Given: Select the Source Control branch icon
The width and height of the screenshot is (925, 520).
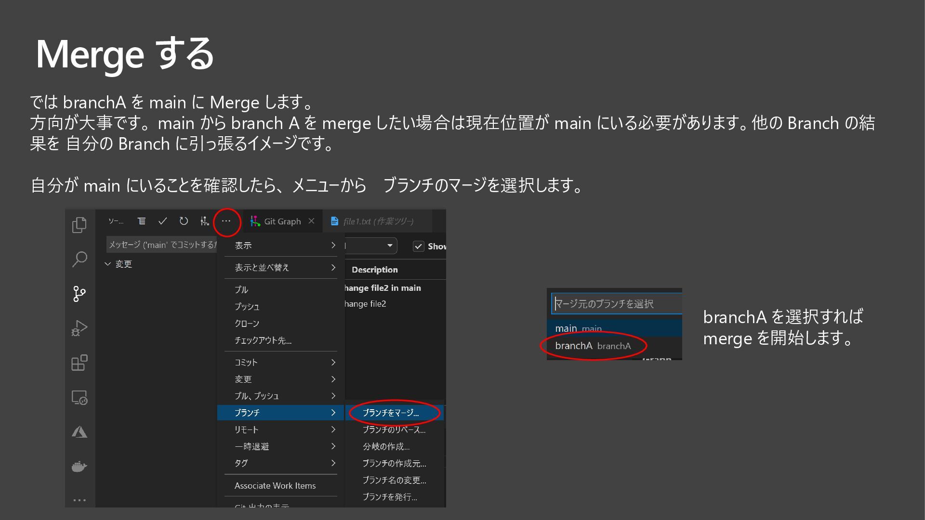Looking at the screenshot, I should [79, 294].
